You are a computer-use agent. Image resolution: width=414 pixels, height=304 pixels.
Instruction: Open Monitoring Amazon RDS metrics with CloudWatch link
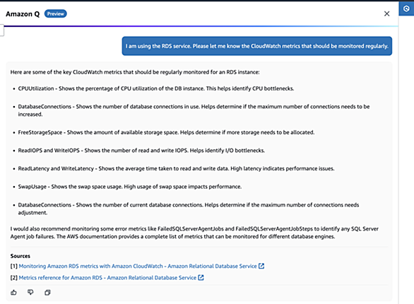138,266
